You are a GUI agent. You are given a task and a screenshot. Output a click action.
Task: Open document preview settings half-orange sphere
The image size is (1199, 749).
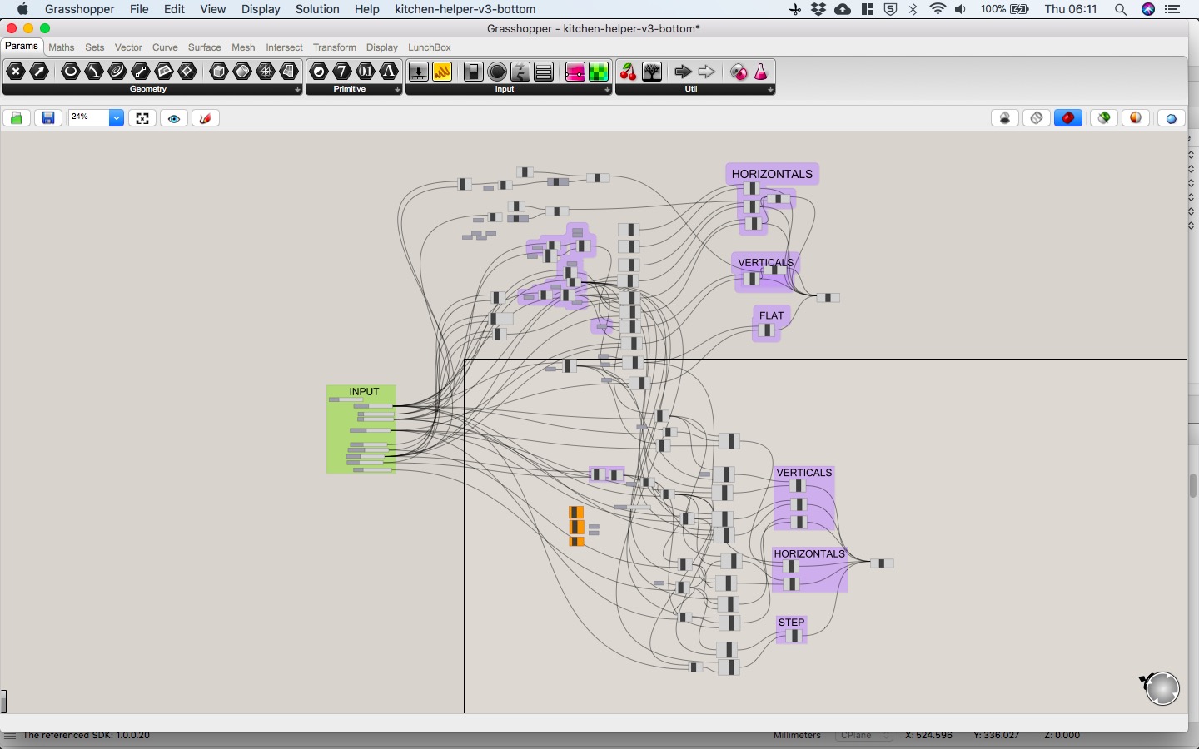(1137, 118)
